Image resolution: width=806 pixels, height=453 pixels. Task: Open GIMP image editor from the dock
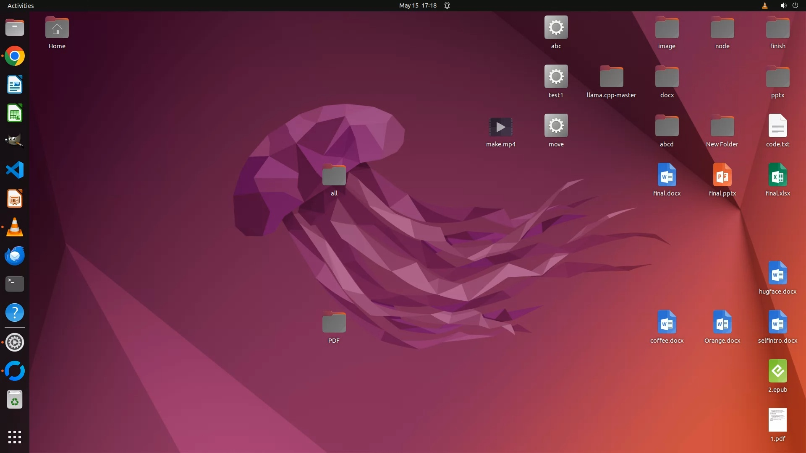[15, 141]
